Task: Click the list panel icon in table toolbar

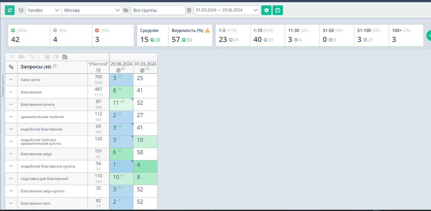Action: pyautogui.click(x=47, y=57)
